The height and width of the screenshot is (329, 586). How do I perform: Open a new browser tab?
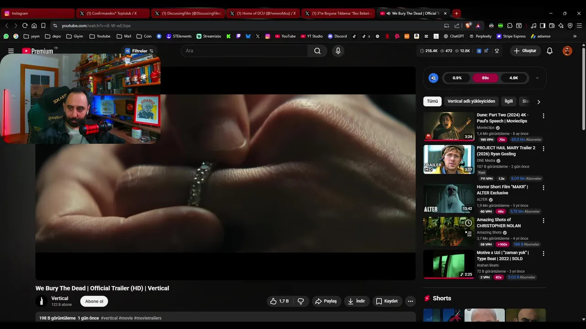coord(456,13)
